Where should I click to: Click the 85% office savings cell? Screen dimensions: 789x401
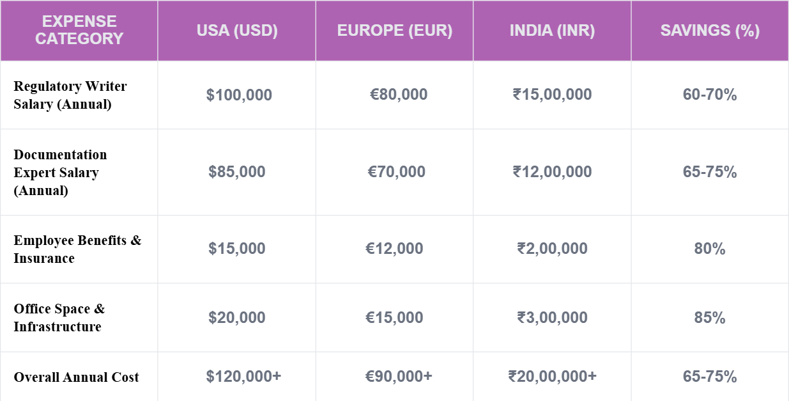(710, 318)
